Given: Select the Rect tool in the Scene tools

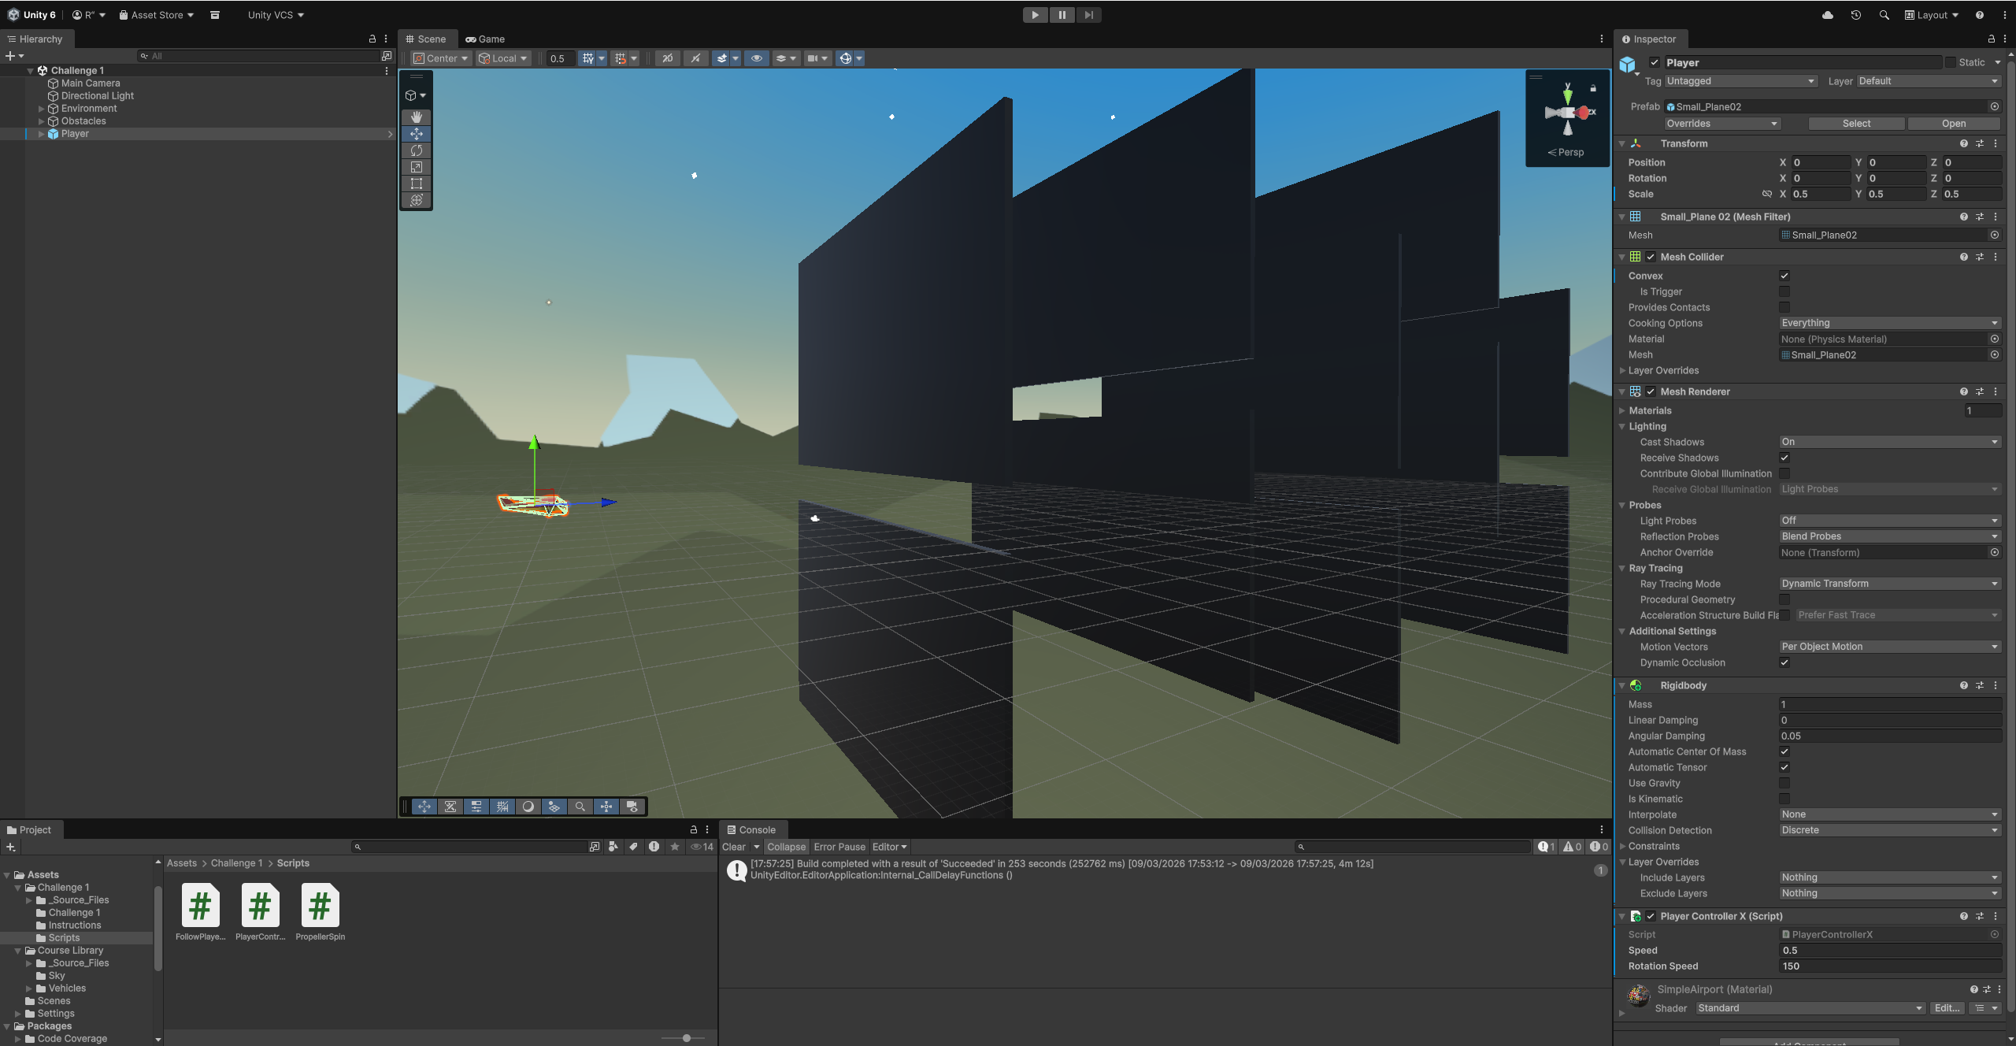Looking at the screenshot, I should tap(416, 184).
